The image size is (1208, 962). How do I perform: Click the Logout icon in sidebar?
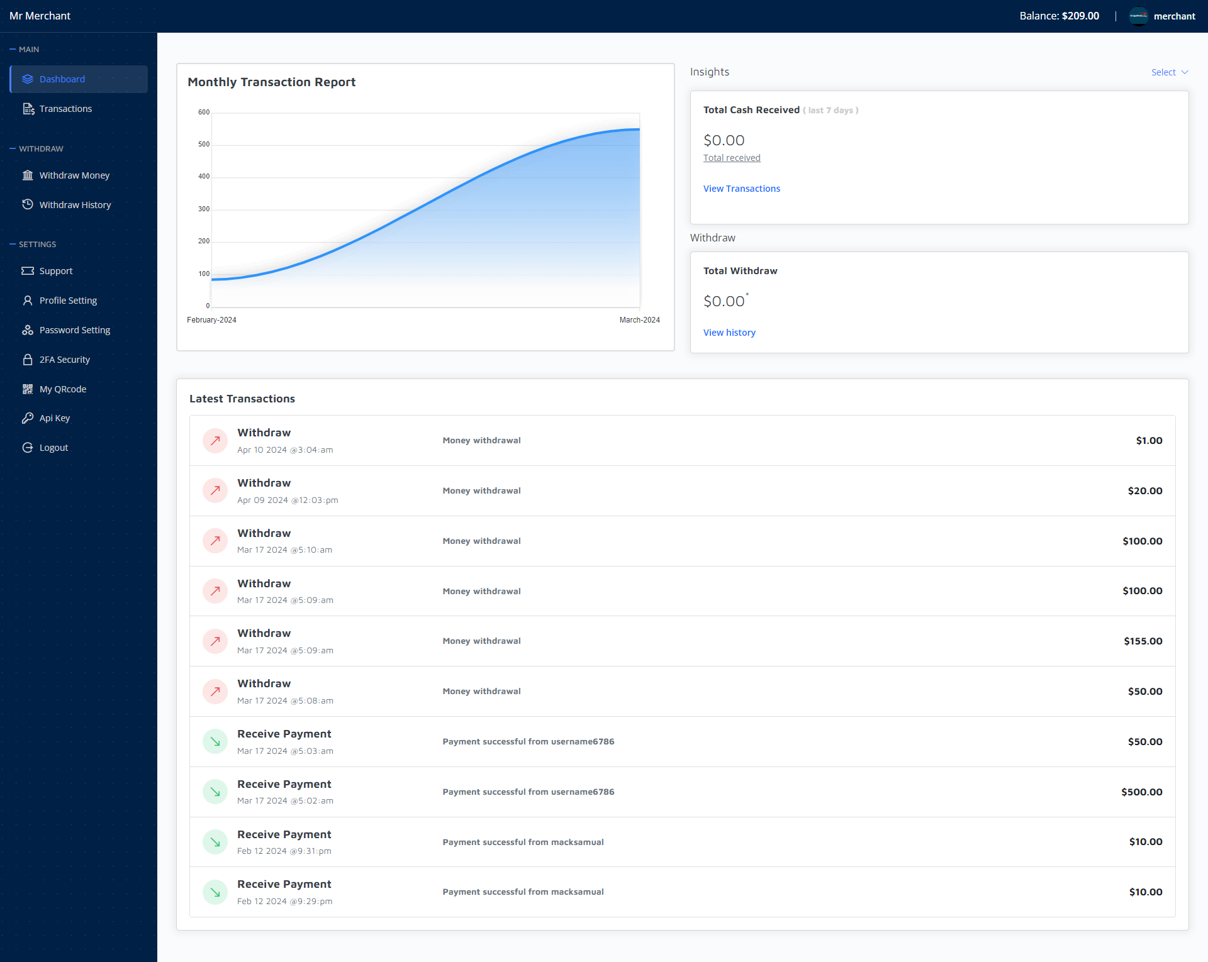pyautogui.click(x=28, y=448)
